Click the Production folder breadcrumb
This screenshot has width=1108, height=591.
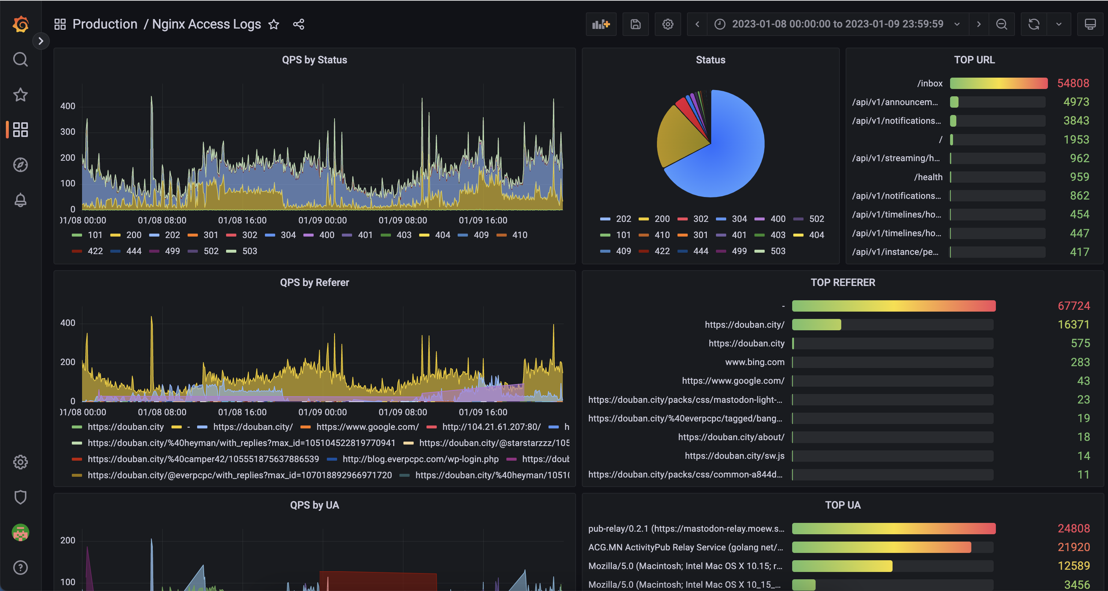104,24
